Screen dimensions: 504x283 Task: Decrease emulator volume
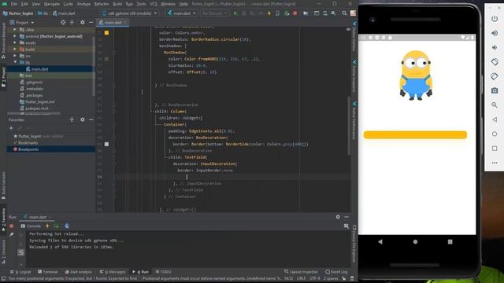495,47
